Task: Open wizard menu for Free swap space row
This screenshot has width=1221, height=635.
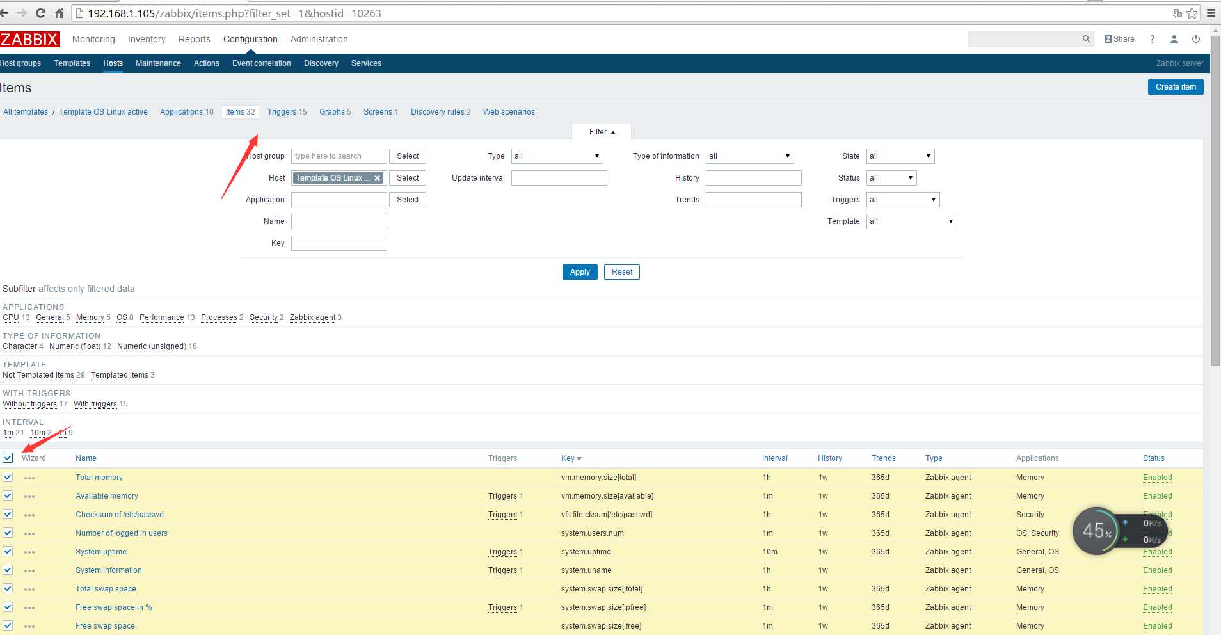Action: click(29, 627)
